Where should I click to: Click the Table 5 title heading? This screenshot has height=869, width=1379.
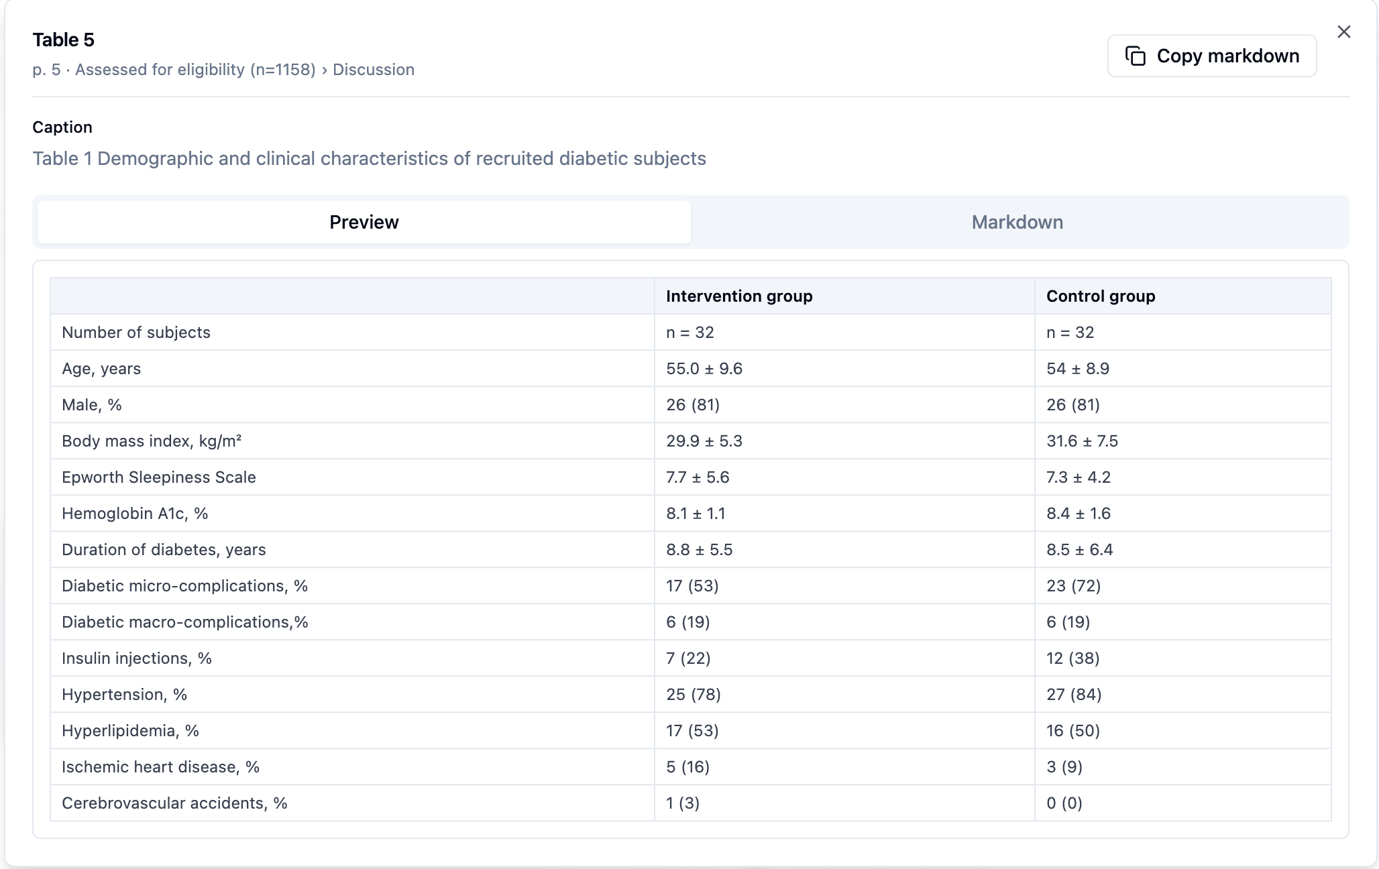63,40
